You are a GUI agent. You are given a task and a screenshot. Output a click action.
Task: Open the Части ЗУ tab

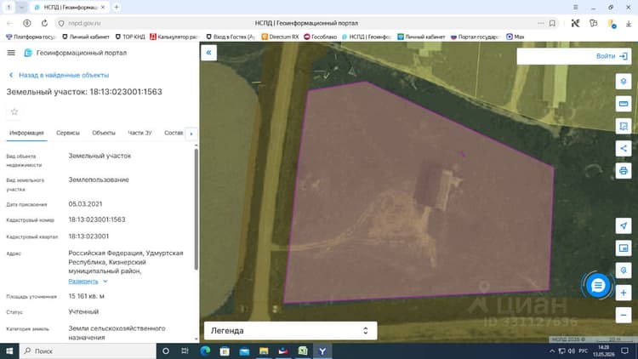pyautogui.click(x=140, y=133)
